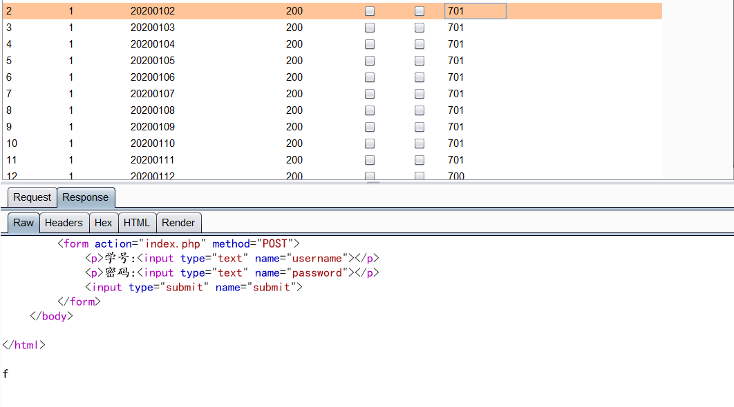Click request number 3 in the results table
The width and height of the screenshot is (734, 407).
(9, 28)
